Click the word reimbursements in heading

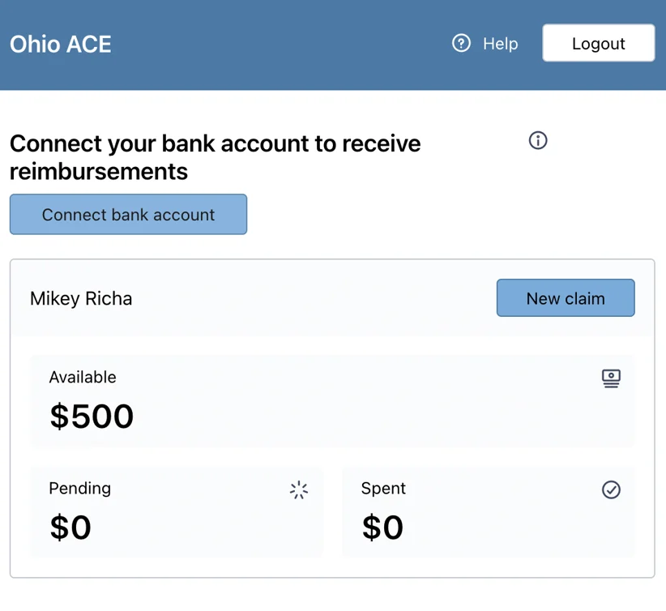tap(99, 172)
